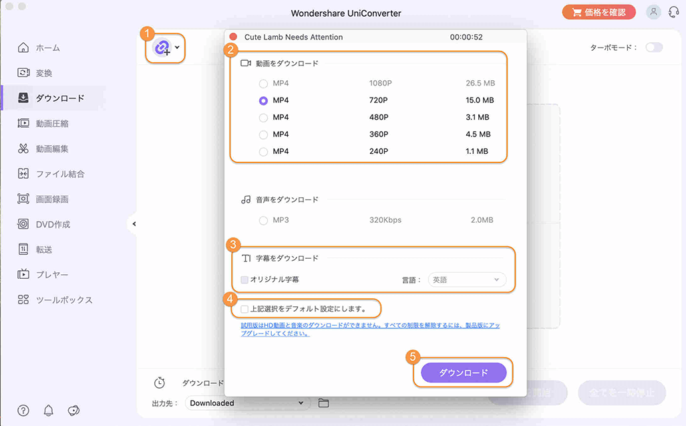Viewport: 686px width, 426px height.
Task: Open feedback chat bubble icon
Action: [73, 410]
